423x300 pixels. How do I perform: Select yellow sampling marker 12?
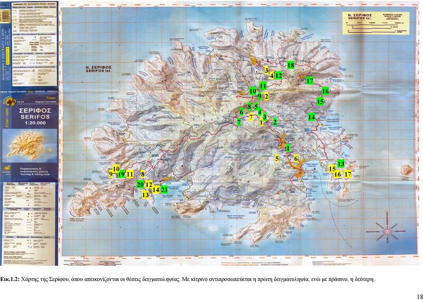149,185
